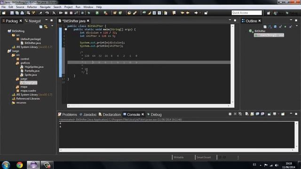Click the Save icon in toolbar
This screenshot has height=169, width=301.
click(12, 13)
